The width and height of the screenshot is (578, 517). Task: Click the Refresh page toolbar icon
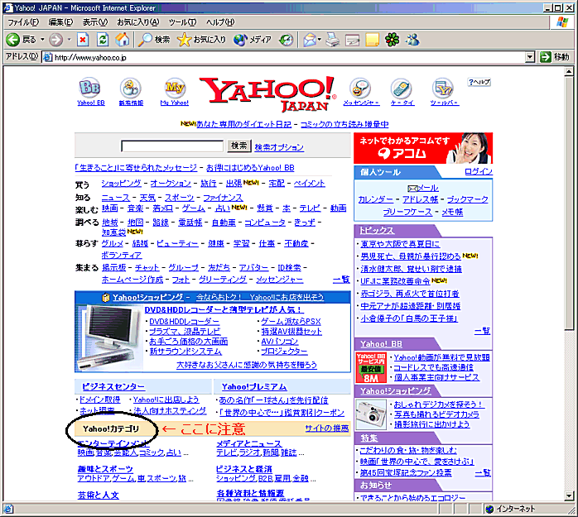coord(103,40)
